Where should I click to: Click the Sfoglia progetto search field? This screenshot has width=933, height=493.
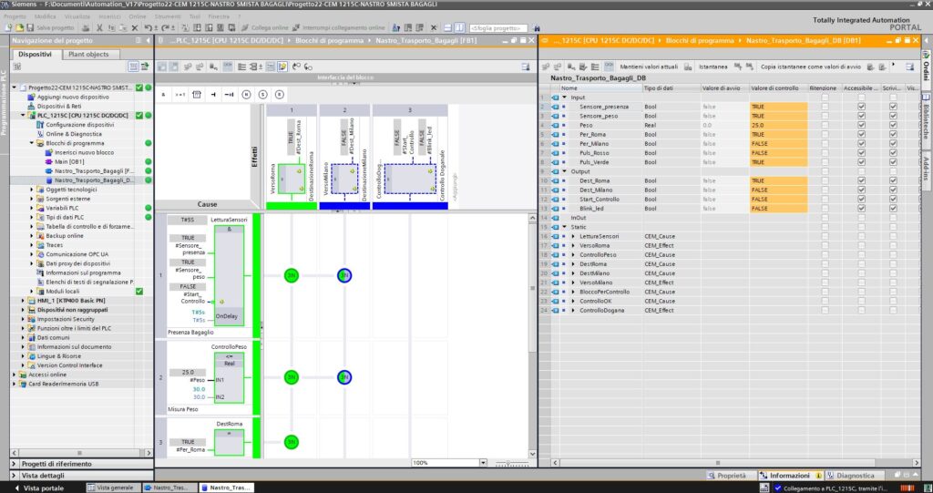point(497,27)
